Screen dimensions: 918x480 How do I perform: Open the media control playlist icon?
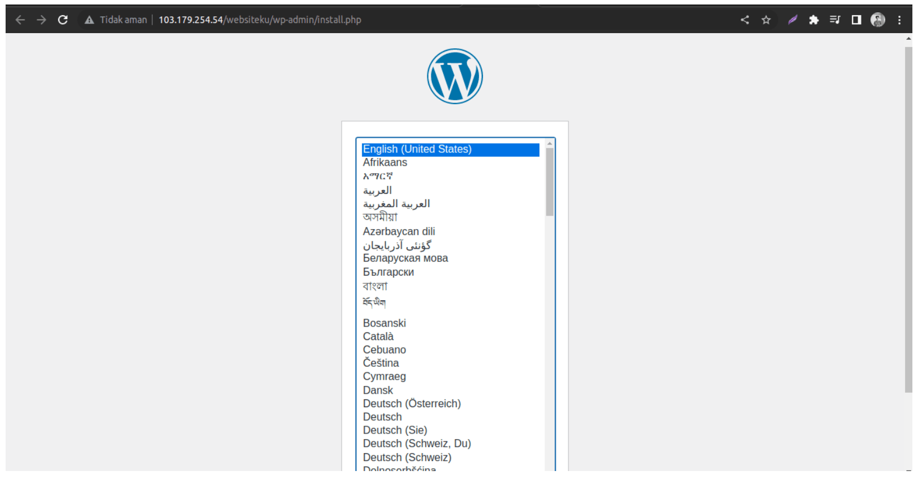coord(835,20)
